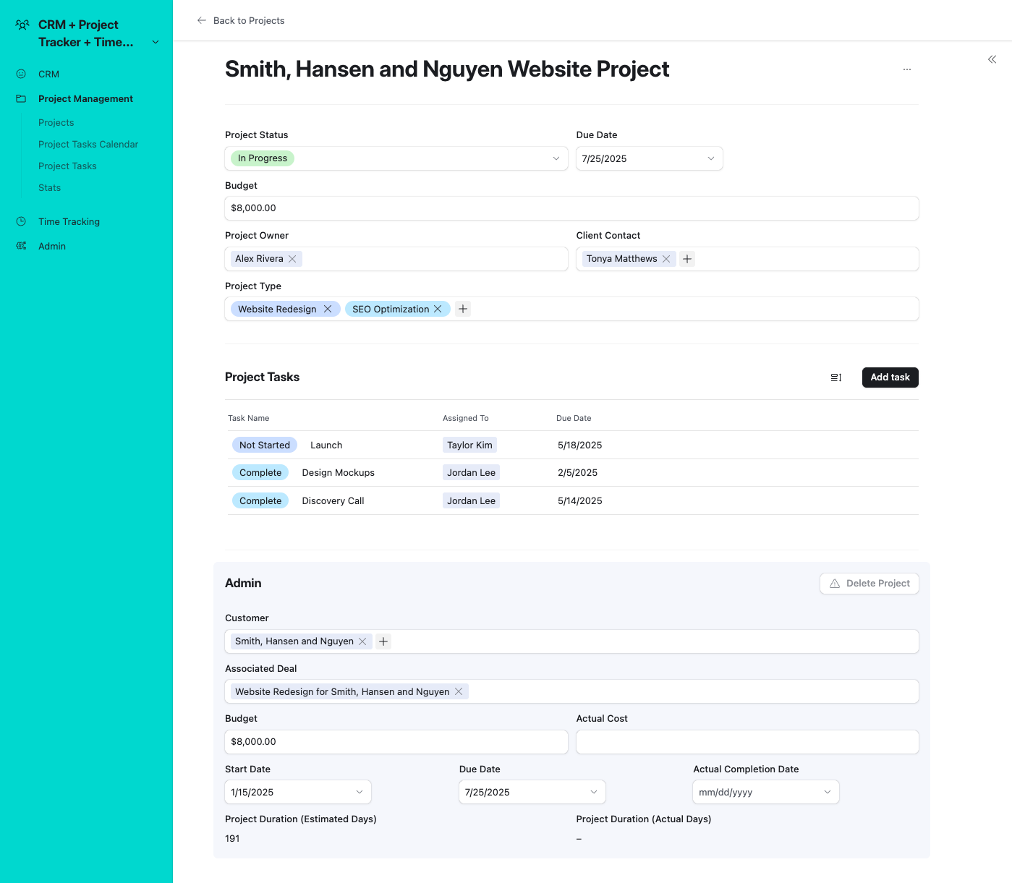The width and height of the screenshot is (1012, 883).
Task: Open Project Tasks Calendar from the sidebar
Action: tap(88, 144)
